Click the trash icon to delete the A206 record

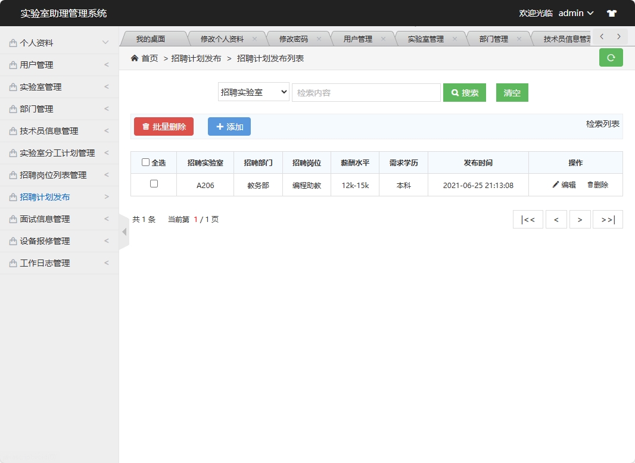tap(589, 185)
